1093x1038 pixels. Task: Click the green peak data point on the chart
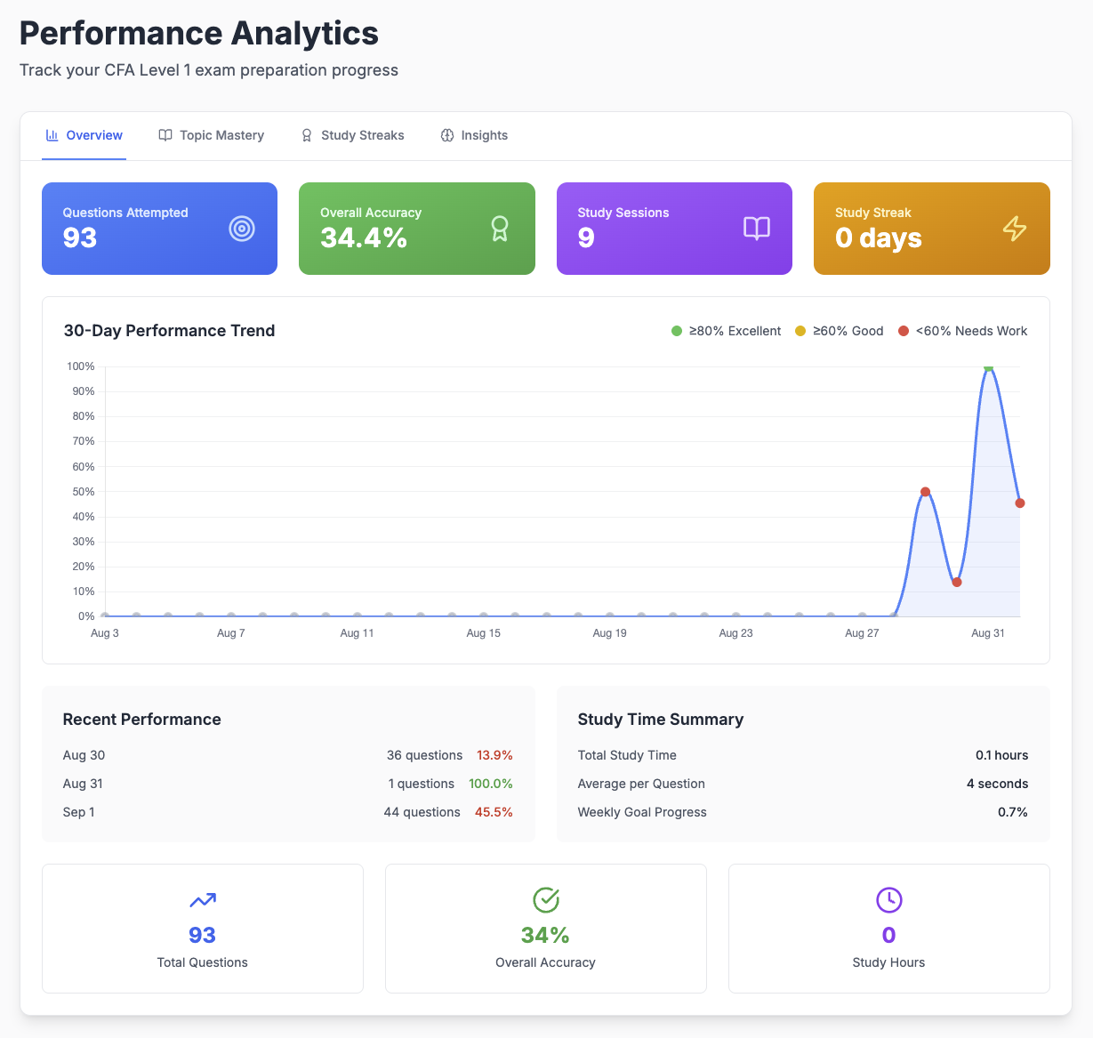988,366
